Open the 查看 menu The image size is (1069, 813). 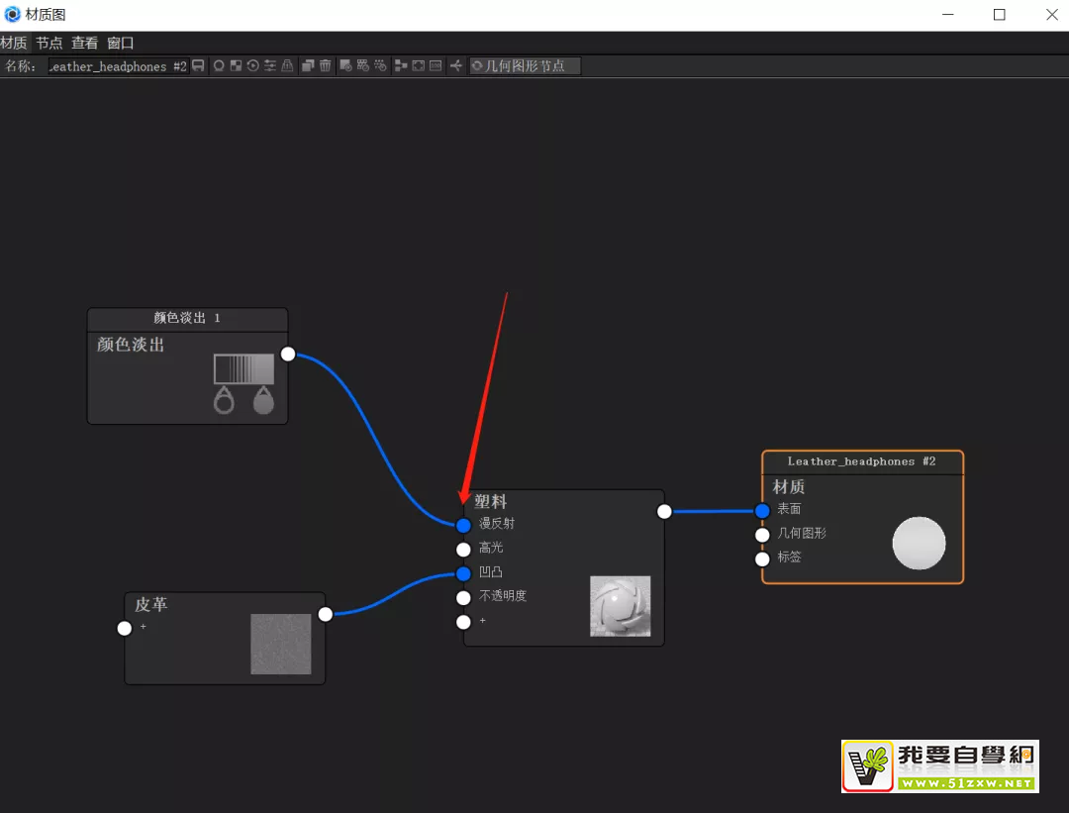pos(85,44)
